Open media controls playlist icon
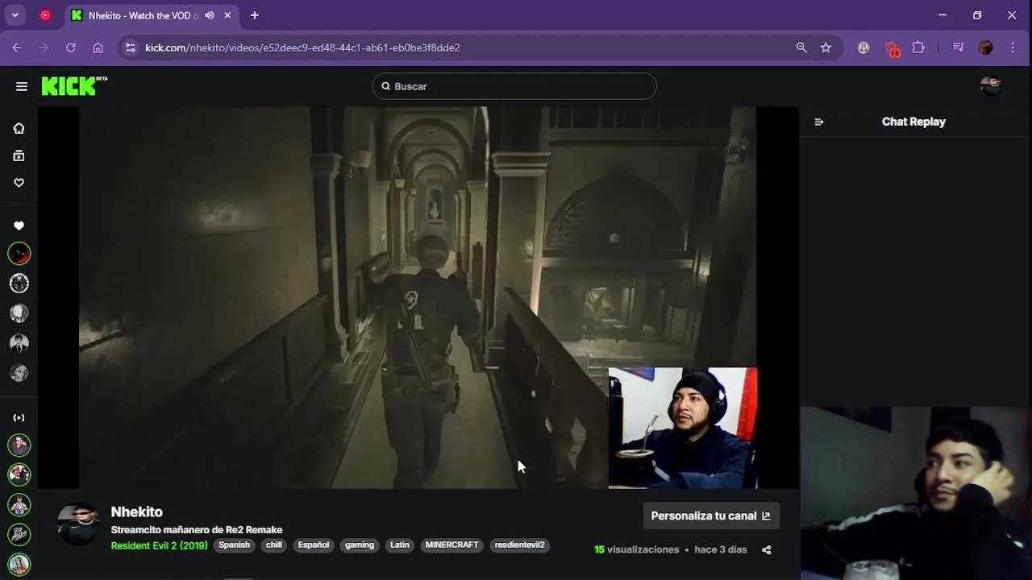 (x=958, y=48)
